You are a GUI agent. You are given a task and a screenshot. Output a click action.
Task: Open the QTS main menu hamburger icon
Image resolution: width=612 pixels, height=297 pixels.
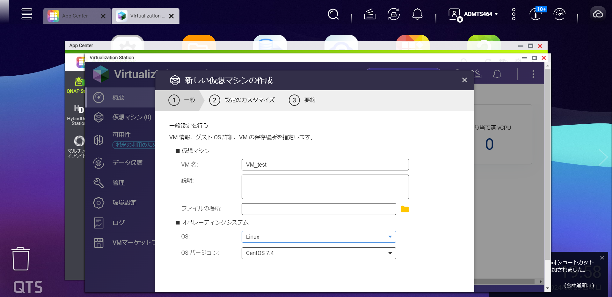[27, 14]
